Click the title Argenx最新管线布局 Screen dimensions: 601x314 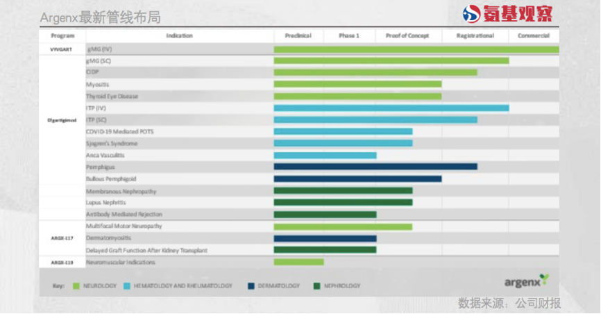pos(101,17)
